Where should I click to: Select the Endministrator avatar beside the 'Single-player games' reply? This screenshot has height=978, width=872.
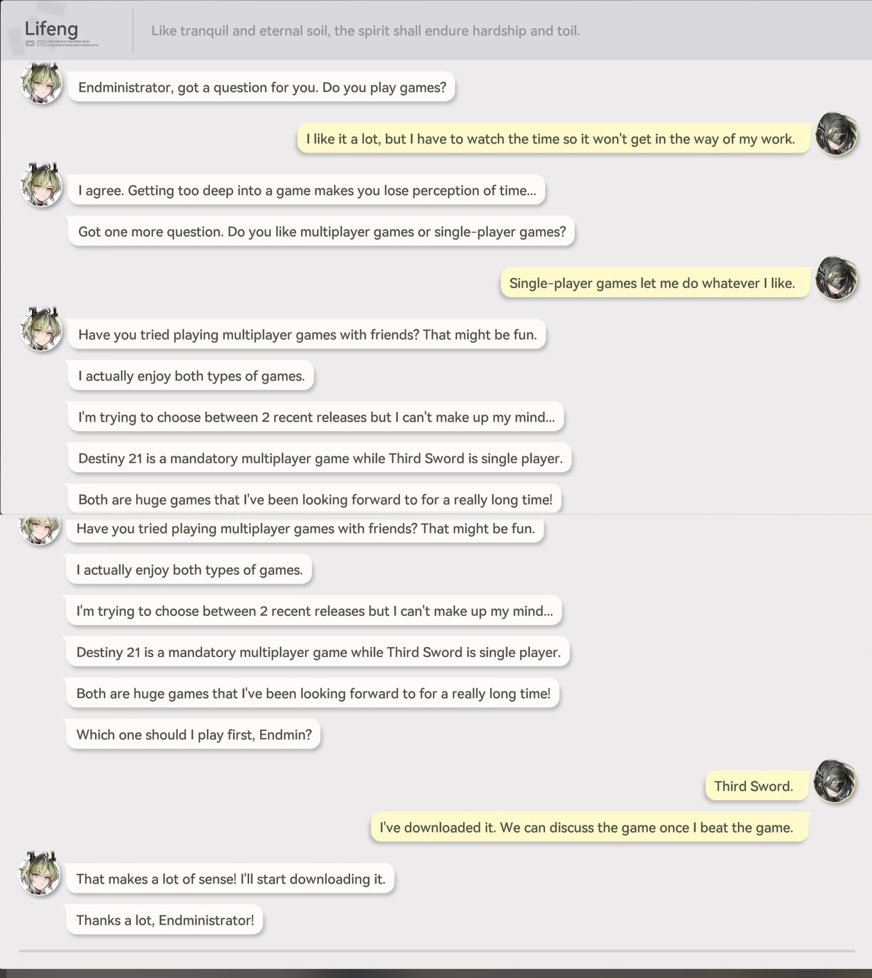[836, 279]
